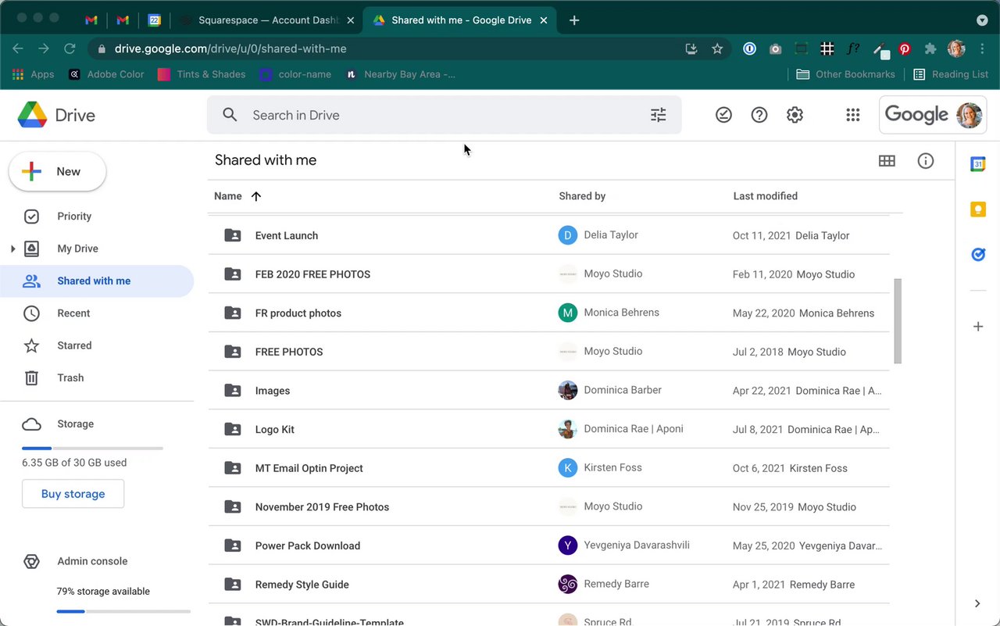Screen dimensions: 1000x626
Task: Click the folder icon for Event Launch
Action: click(233, 235)
